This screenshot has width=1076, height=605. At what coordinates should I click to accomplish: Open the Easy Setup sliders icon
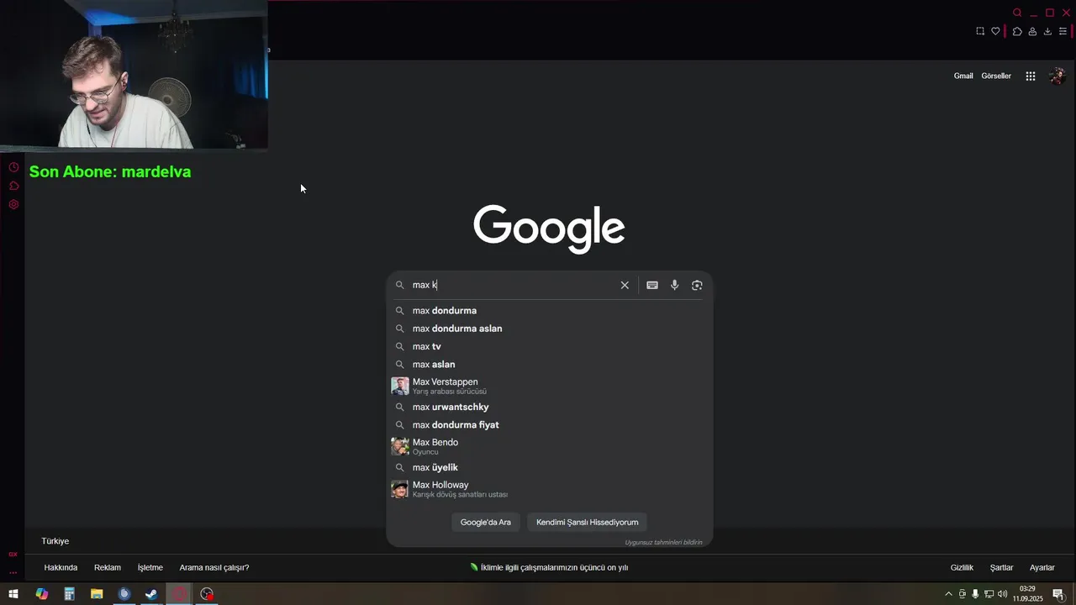click(1063, 31)
